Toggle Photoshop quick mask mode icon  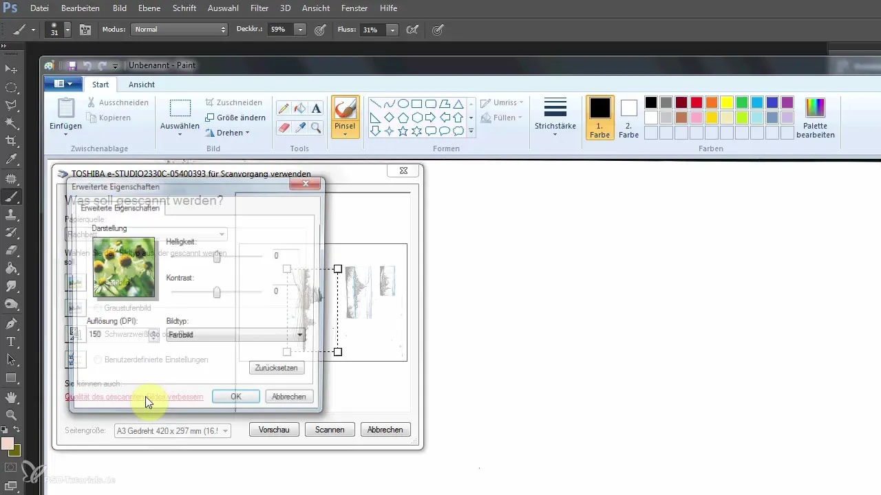tap(11, 467)
